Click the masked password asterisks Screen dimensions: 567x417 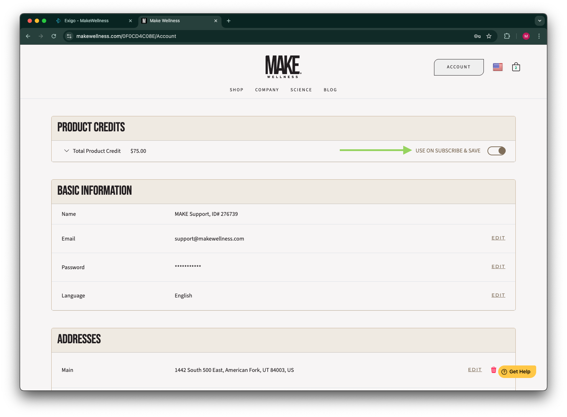188,266
